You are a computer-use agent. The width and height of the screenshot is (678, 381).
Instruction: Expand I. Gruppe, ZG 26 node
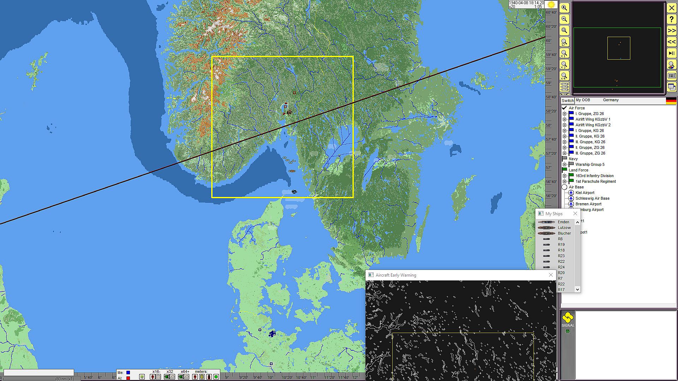click(564, 114)
